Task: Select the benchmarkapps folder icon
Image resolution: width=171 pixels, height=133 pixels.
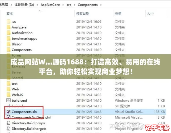Action: tap(9, 39)
